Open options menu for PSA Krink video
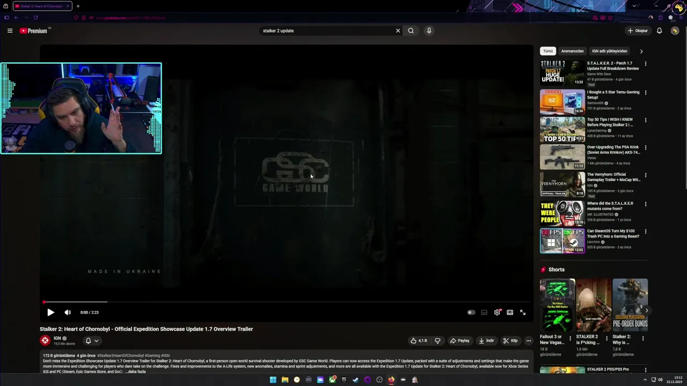 pyautogui.click(x=646, y=147)
